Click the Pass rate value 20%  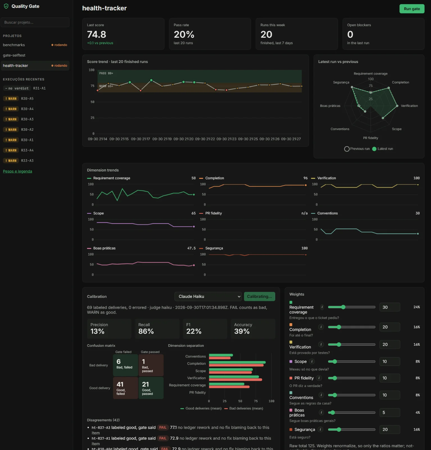184,34
